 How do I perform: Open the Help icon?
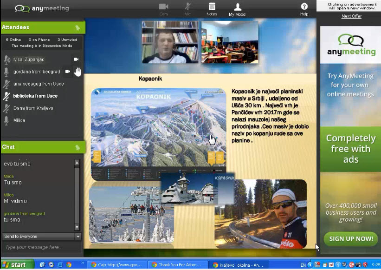tap(304, 9)
